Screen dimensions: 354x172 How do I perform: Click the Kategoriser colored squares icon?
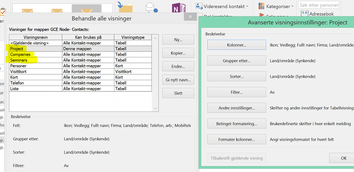(x=261, y=6)
